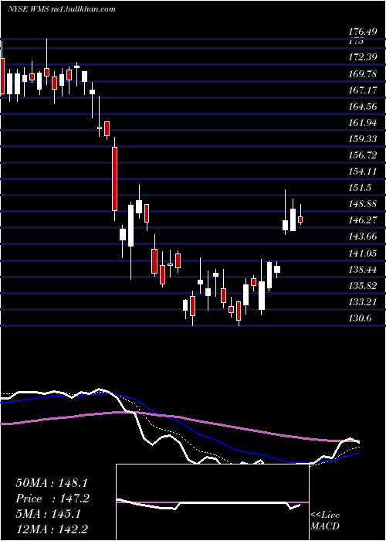
Task: Click the 143.66 price axis label
Action: tap(363, 236)
